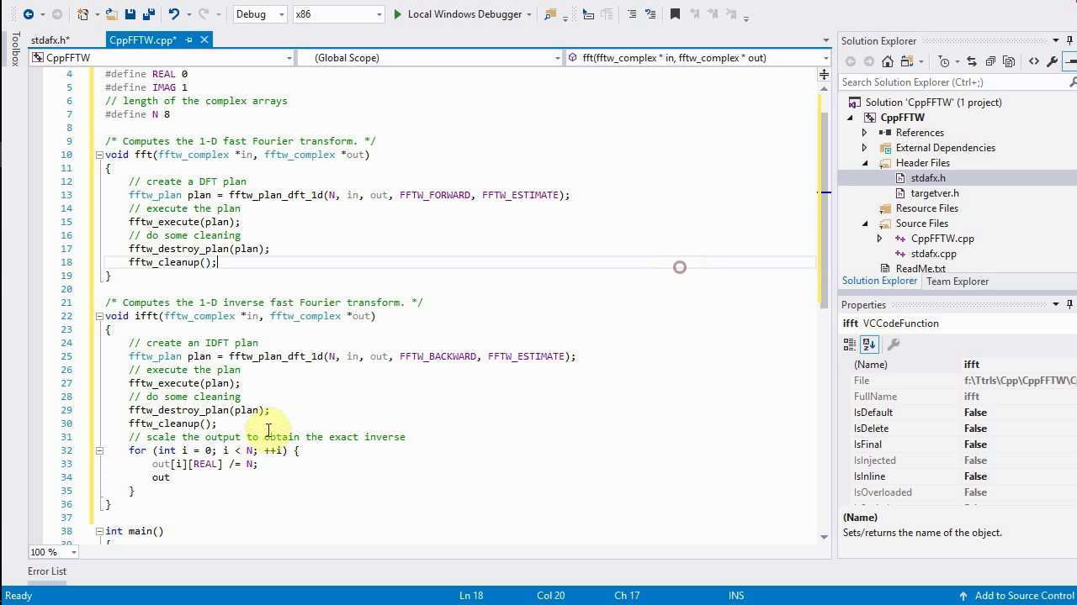Screen dimensions: 1077x605
Task: Collapse the ifft function outline toggle
Action: click(99, 316)
